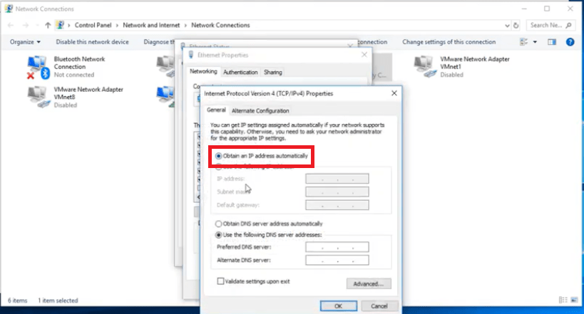Expand the Organize dropdown menu
This screenshot has width=584, height=314.
(x=25, y=42)
